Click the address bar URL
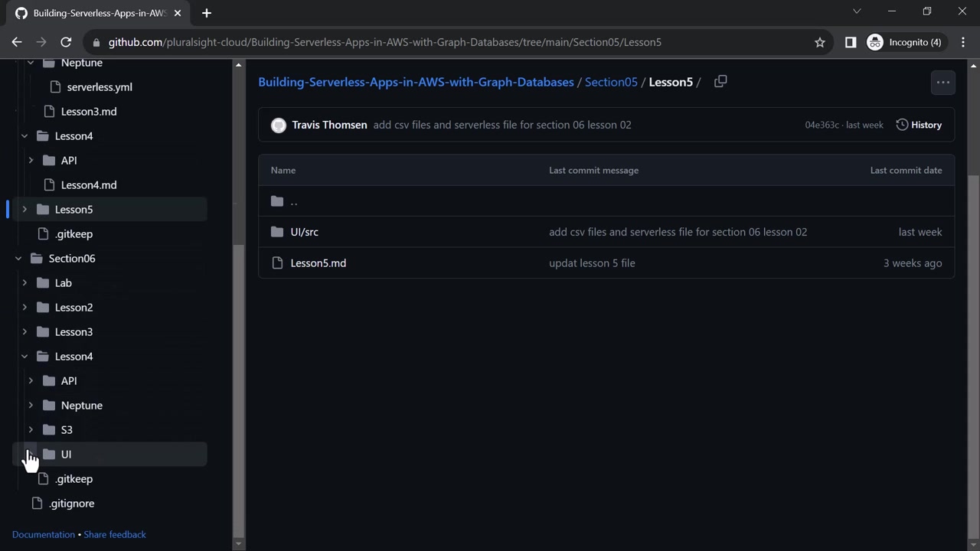 tap(384, 42)
